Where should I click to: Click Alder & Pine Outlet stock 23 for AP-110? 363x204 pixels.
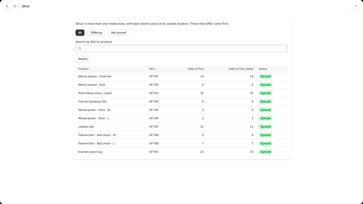tap(252, 152)
